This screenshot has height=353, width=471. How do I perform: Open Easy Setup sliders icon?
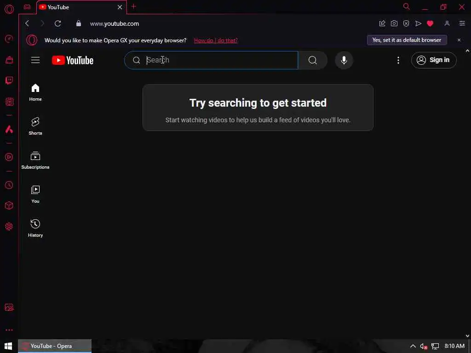pyautogui.click(x=462, y=23)
